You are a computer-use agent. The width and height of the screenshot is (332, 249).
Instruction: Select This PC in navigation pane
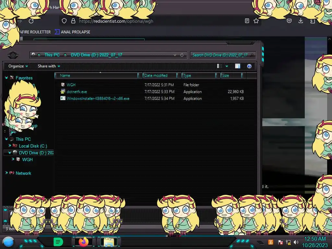point(23,139)
